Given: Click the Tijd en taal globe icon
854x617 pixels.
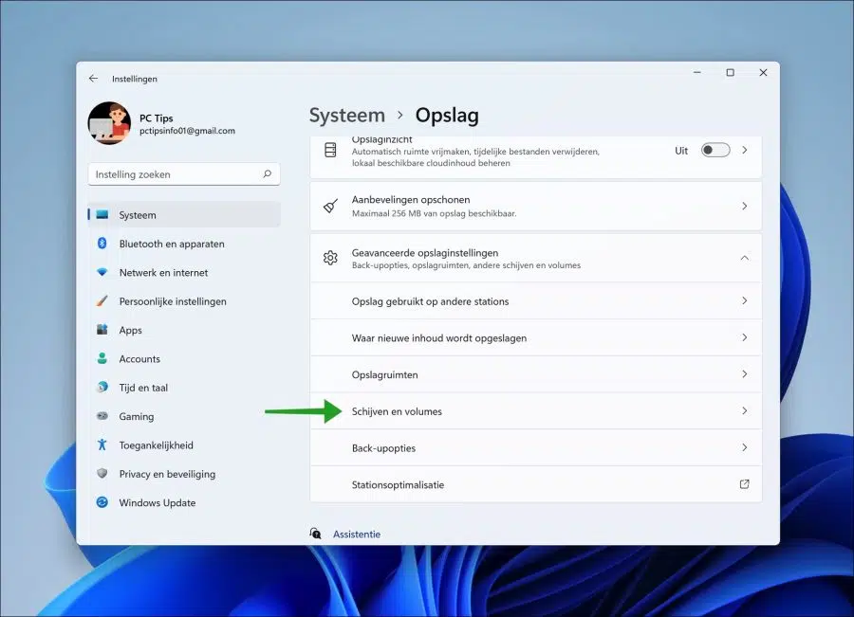Looking at the screenshot, I should pos(102,387).
